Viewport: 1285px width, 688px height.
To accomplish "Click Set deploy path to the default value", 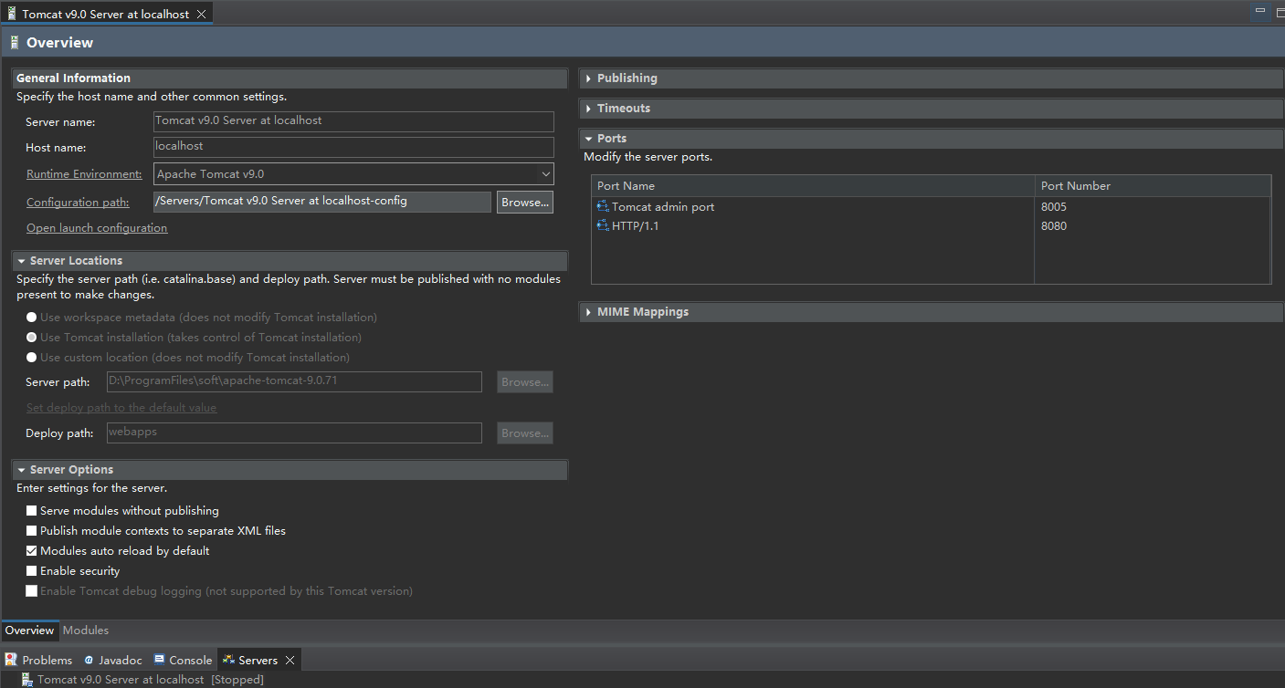I will pyautogui.click(x=121, y=408).
